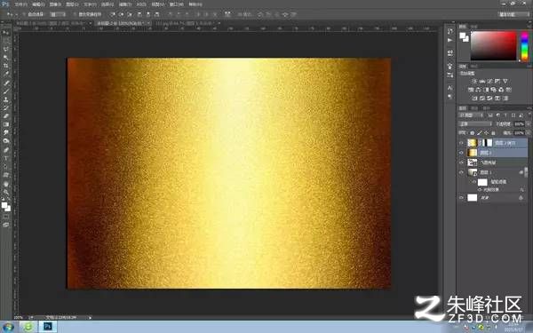Open the layer blend mode dropdown

(x=475, y=124)
